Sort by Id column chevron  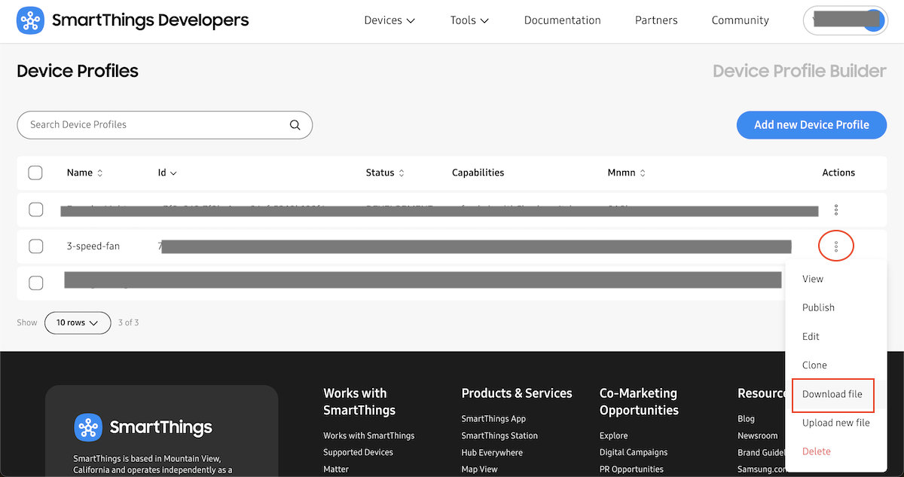(174, 173)
